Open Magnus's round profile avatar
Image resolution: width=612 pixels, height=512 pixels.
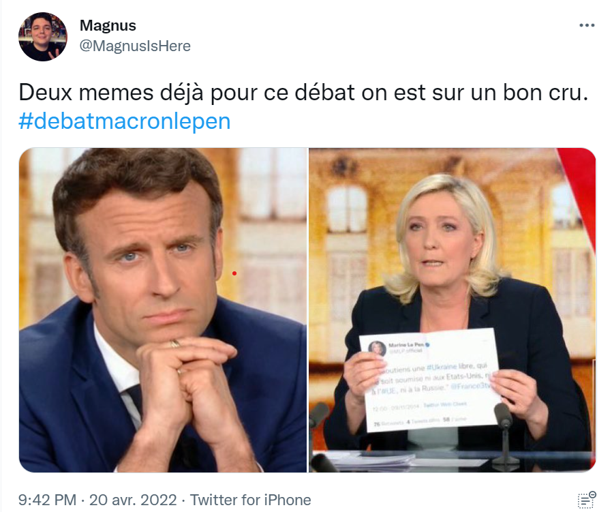43,37
